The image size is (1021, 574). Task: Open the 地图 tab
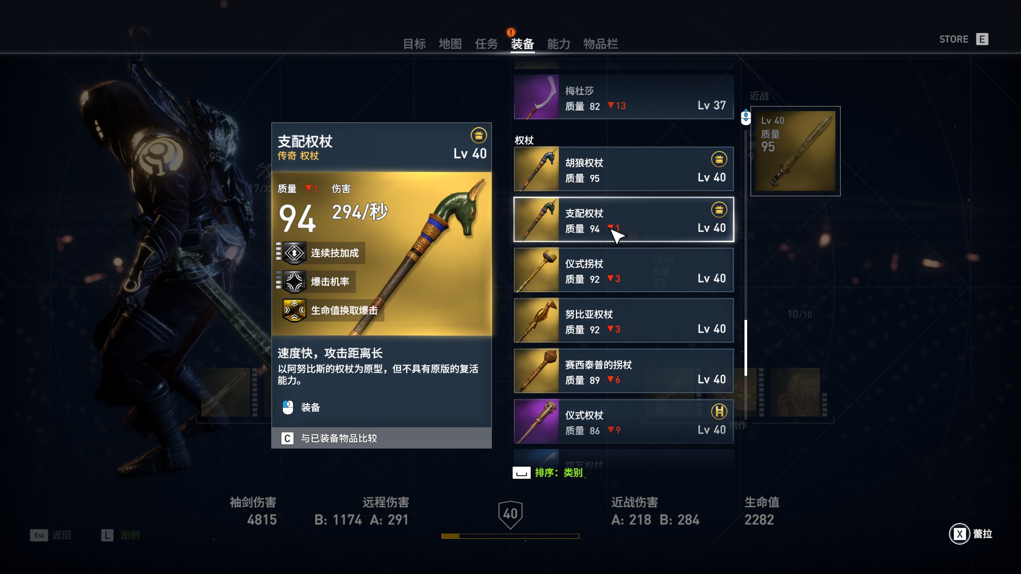point(450,44)
